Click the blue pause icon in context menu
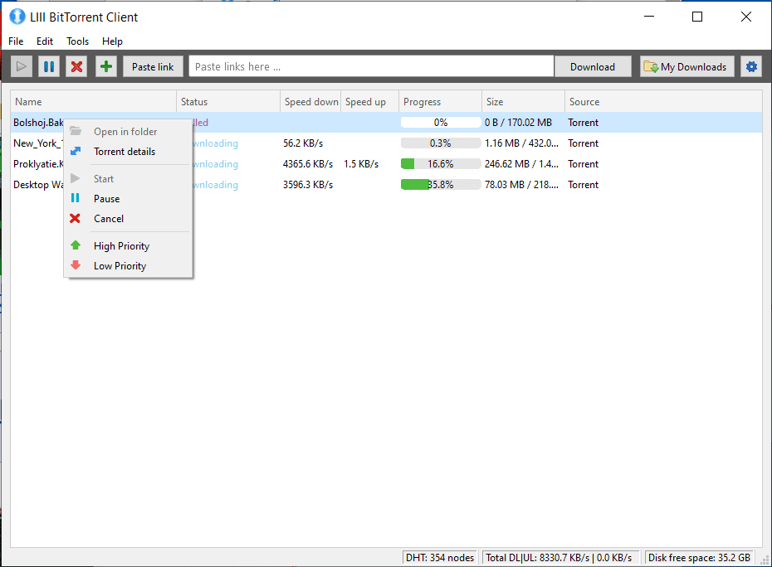This screenshot has width=772, height=567. pyautogui.click(x=76, y=198)
